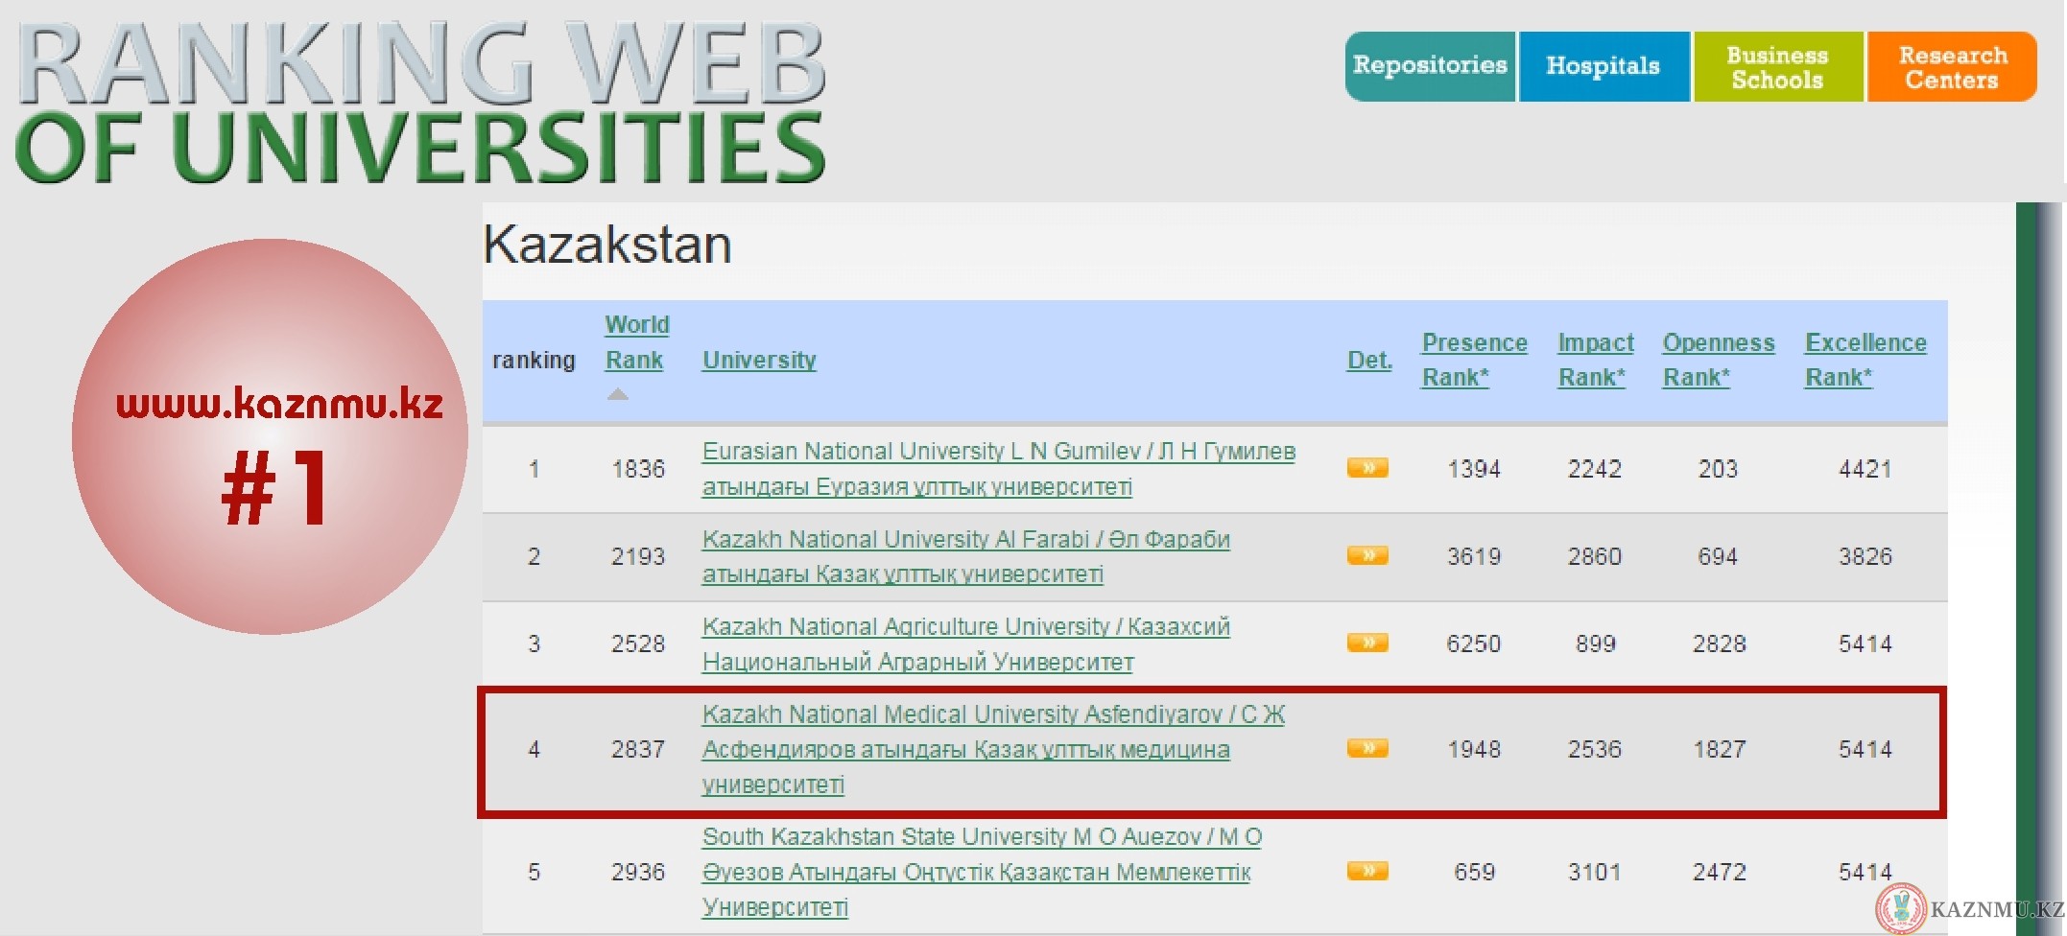Select impact rank value 2536

(1595, 749)
